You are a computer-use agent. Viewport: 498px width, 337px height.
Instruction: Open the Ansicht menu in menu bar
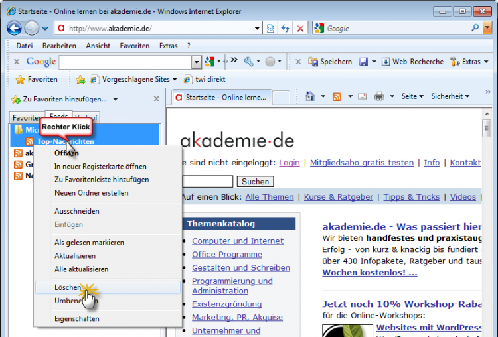tap(98, 46)
